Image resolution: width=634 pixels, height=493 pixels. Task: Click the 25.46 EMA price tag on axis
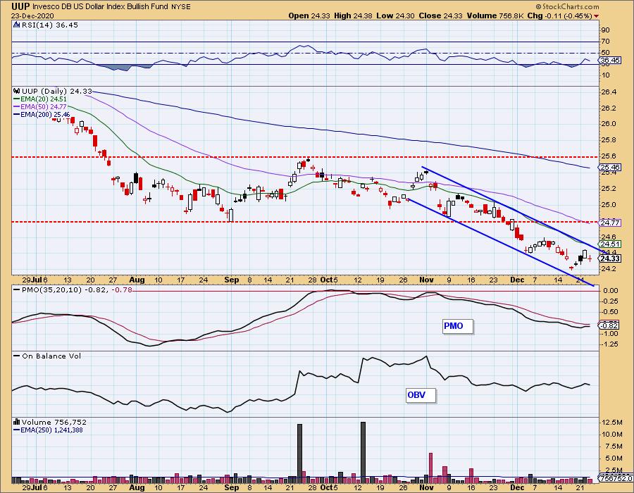pyautogui.click(x=610, y=168)
